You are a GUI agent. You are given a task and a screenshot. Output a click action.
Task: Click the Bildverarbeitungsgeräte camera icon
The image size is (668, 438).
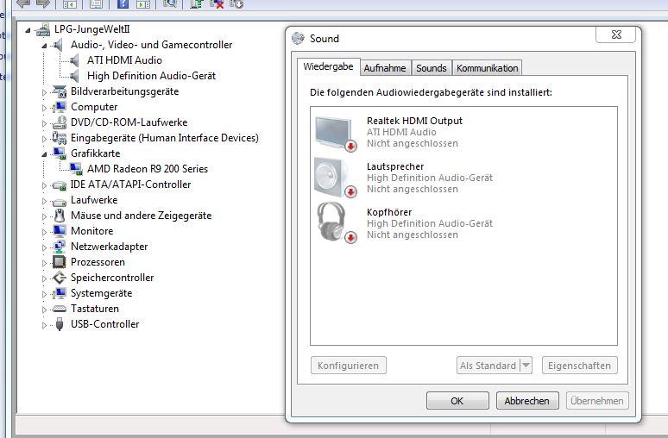pos(60,91)
